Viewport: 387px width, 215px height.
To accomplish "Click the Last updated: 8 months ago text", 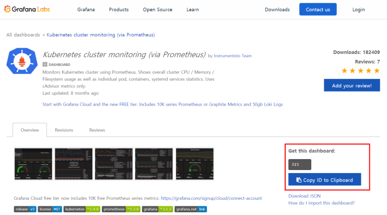I will click(71, 93).
